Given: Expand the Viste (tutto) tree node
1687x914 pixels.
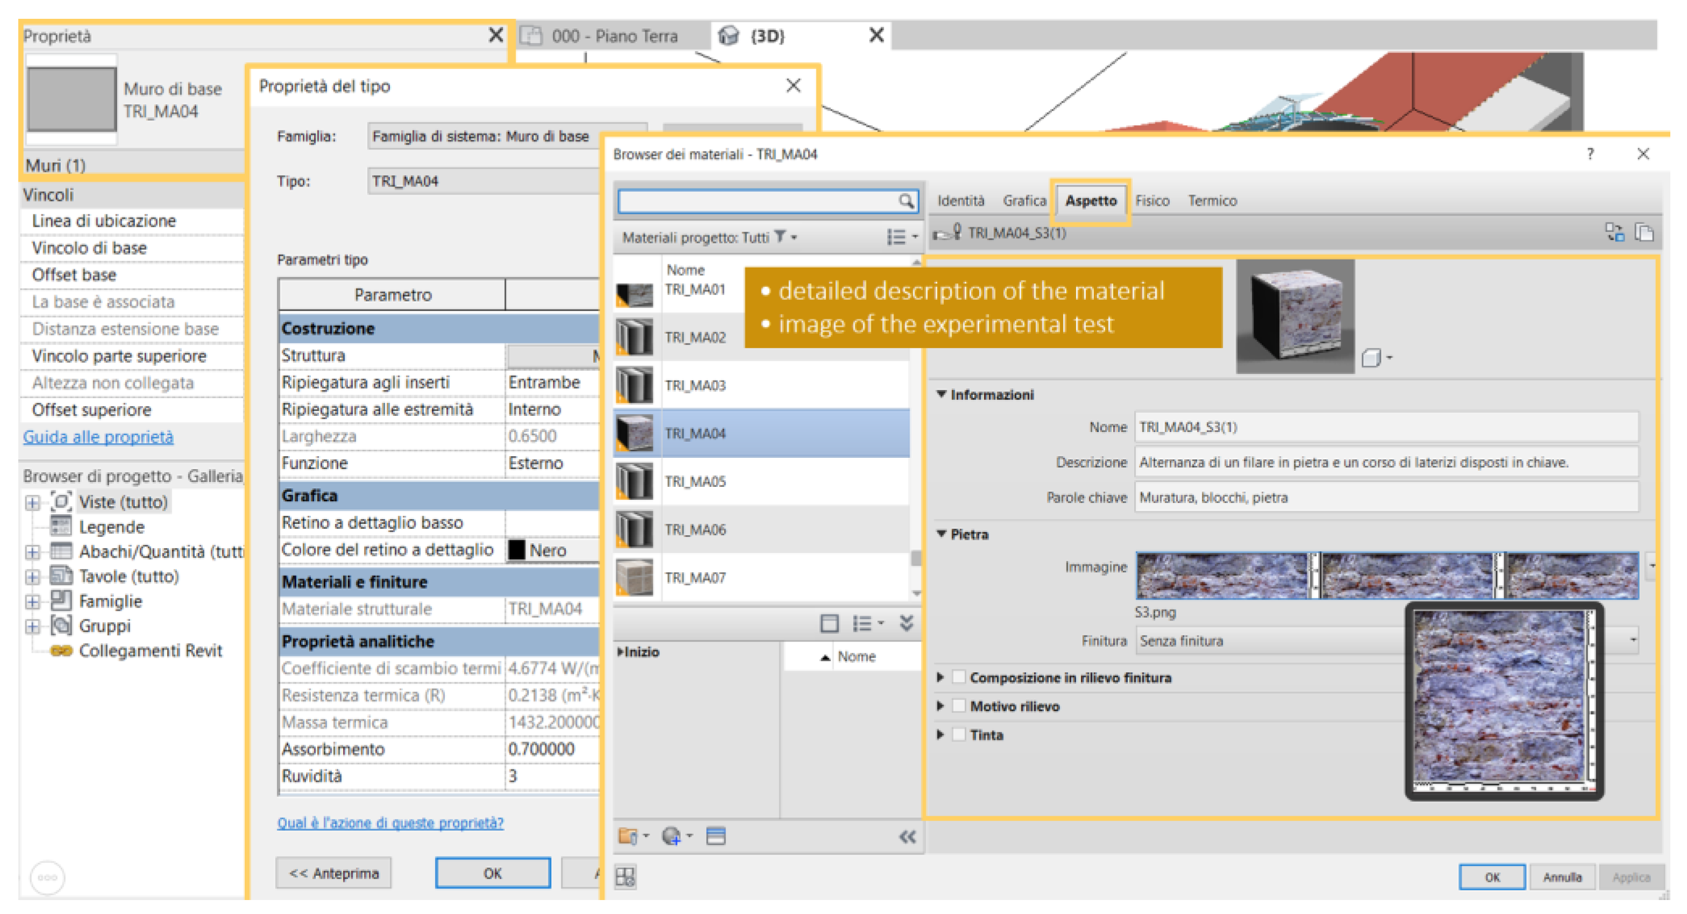Looking at the screenshot, I should click(x=33, y=502).
